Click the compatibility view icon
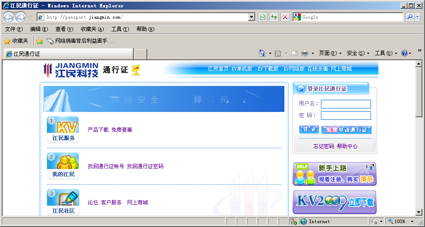 pos(263,17)
